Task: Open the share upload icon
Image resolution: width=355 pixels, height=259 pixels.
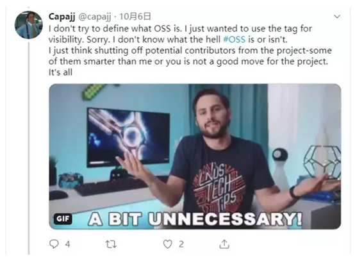Action: coord(224,244)
